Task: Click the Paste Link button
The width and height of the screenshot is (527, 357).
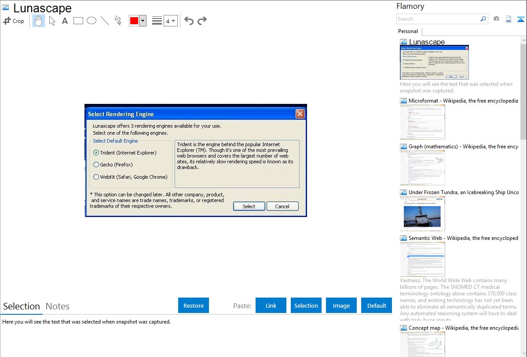Action: (271, 305)
